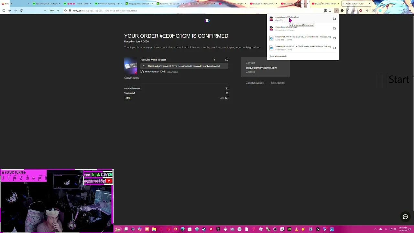
Task: Reload the page
Action: tap(21, 11)
